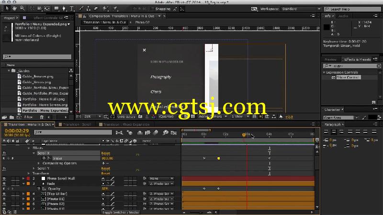
Task: Hide the Photo 02 layer
Action: click(4, 204)
